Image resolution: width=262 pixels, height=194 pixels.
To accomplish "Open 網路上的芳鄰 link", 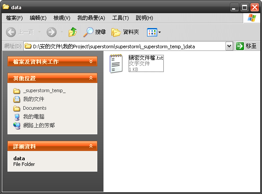I will pos(39,126).
